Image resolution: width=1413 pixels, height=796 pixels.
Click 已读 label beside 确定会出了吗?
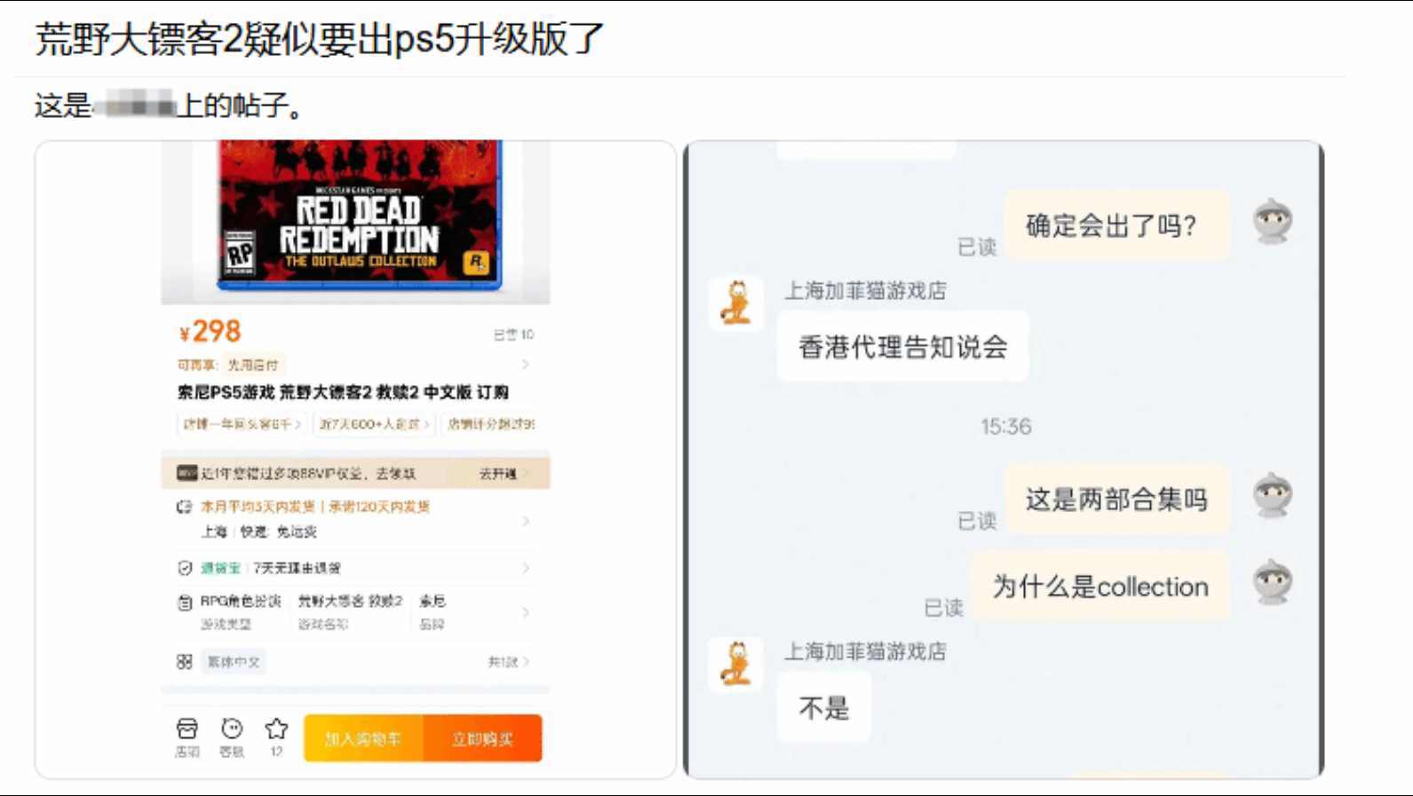(977, 247)
